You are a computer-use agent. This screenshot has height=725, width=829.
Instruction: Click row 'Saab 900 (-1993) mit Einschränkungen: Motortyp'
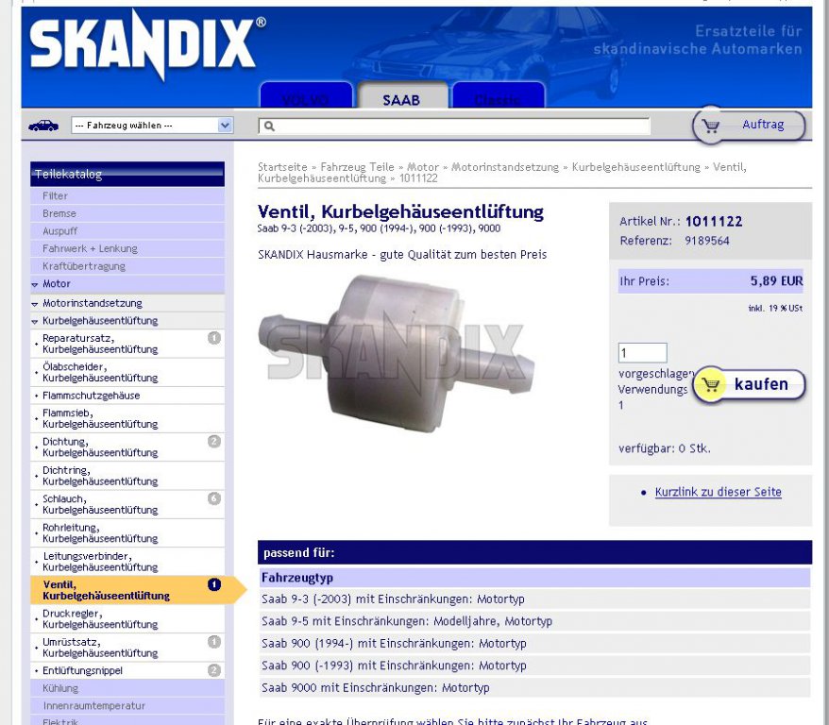click(534, 666)
